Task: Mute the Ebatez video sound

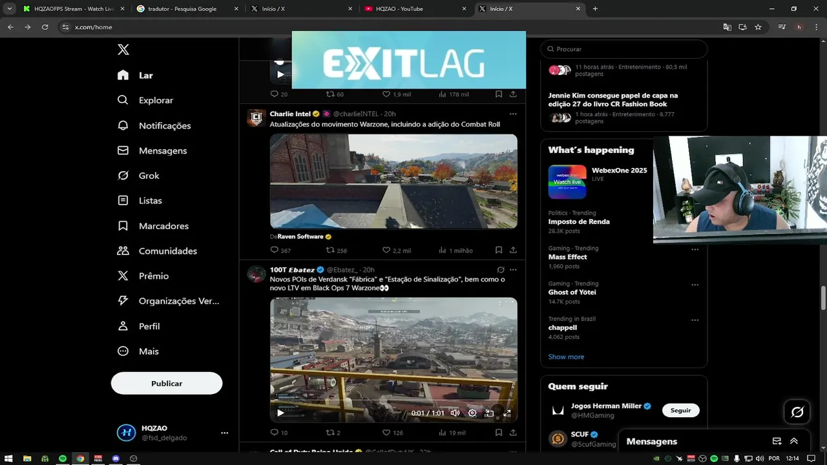Action: point(455,413)
